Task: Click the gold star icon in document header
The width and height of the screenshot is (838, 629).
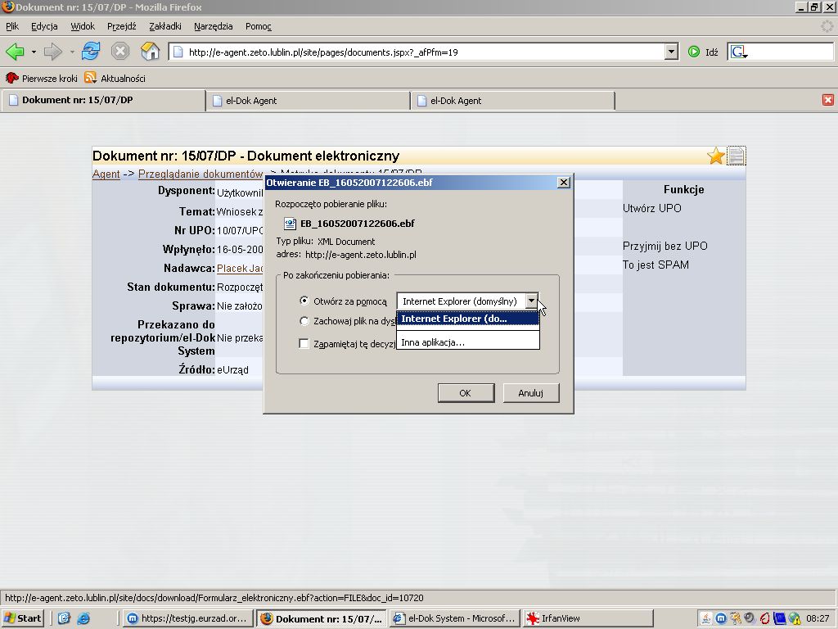Action: (716, 156)
